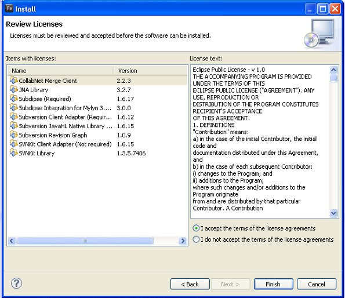
Task: Click the CollabNet Merge Client plugin icon
Action: coord(14,81)
